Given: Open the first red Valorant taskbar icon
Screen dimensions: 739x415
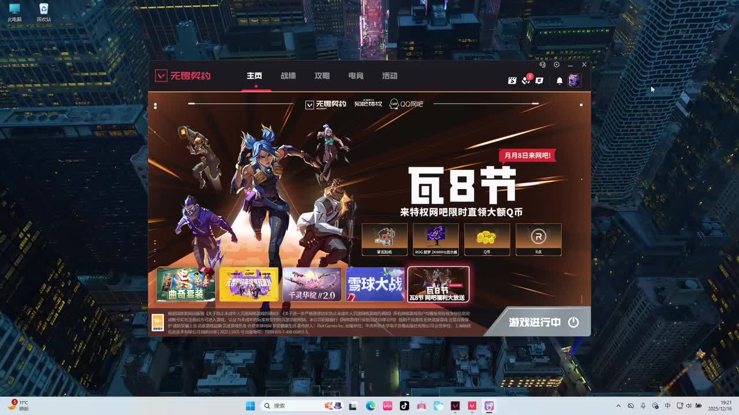Looking at the screenshot, I should click(455, 406).
